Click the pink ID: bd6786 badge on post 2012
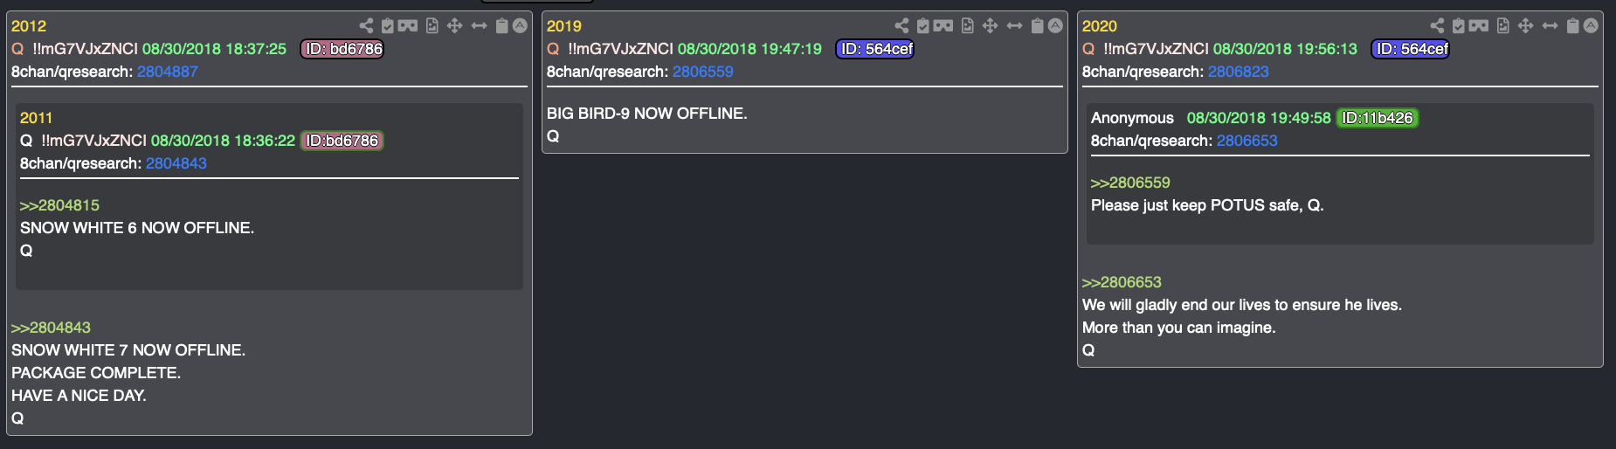1616x449 pixels. pyautogui.click(x=342, y=49)
